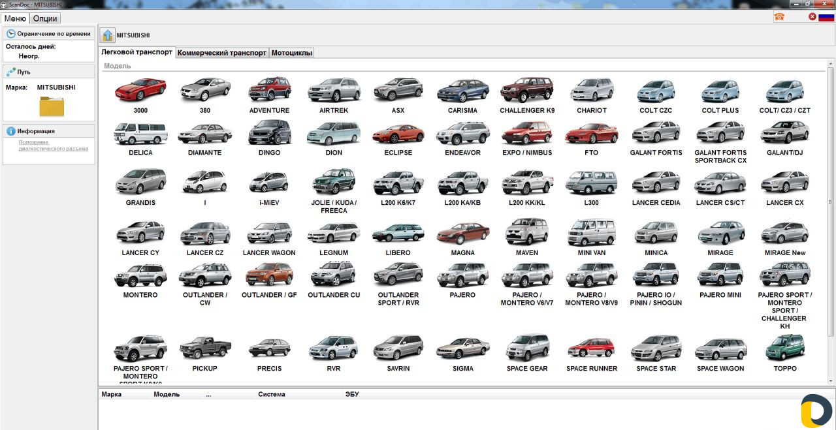Select the PAJERO IO / PININ / SHOGUN

pos(656,274)
